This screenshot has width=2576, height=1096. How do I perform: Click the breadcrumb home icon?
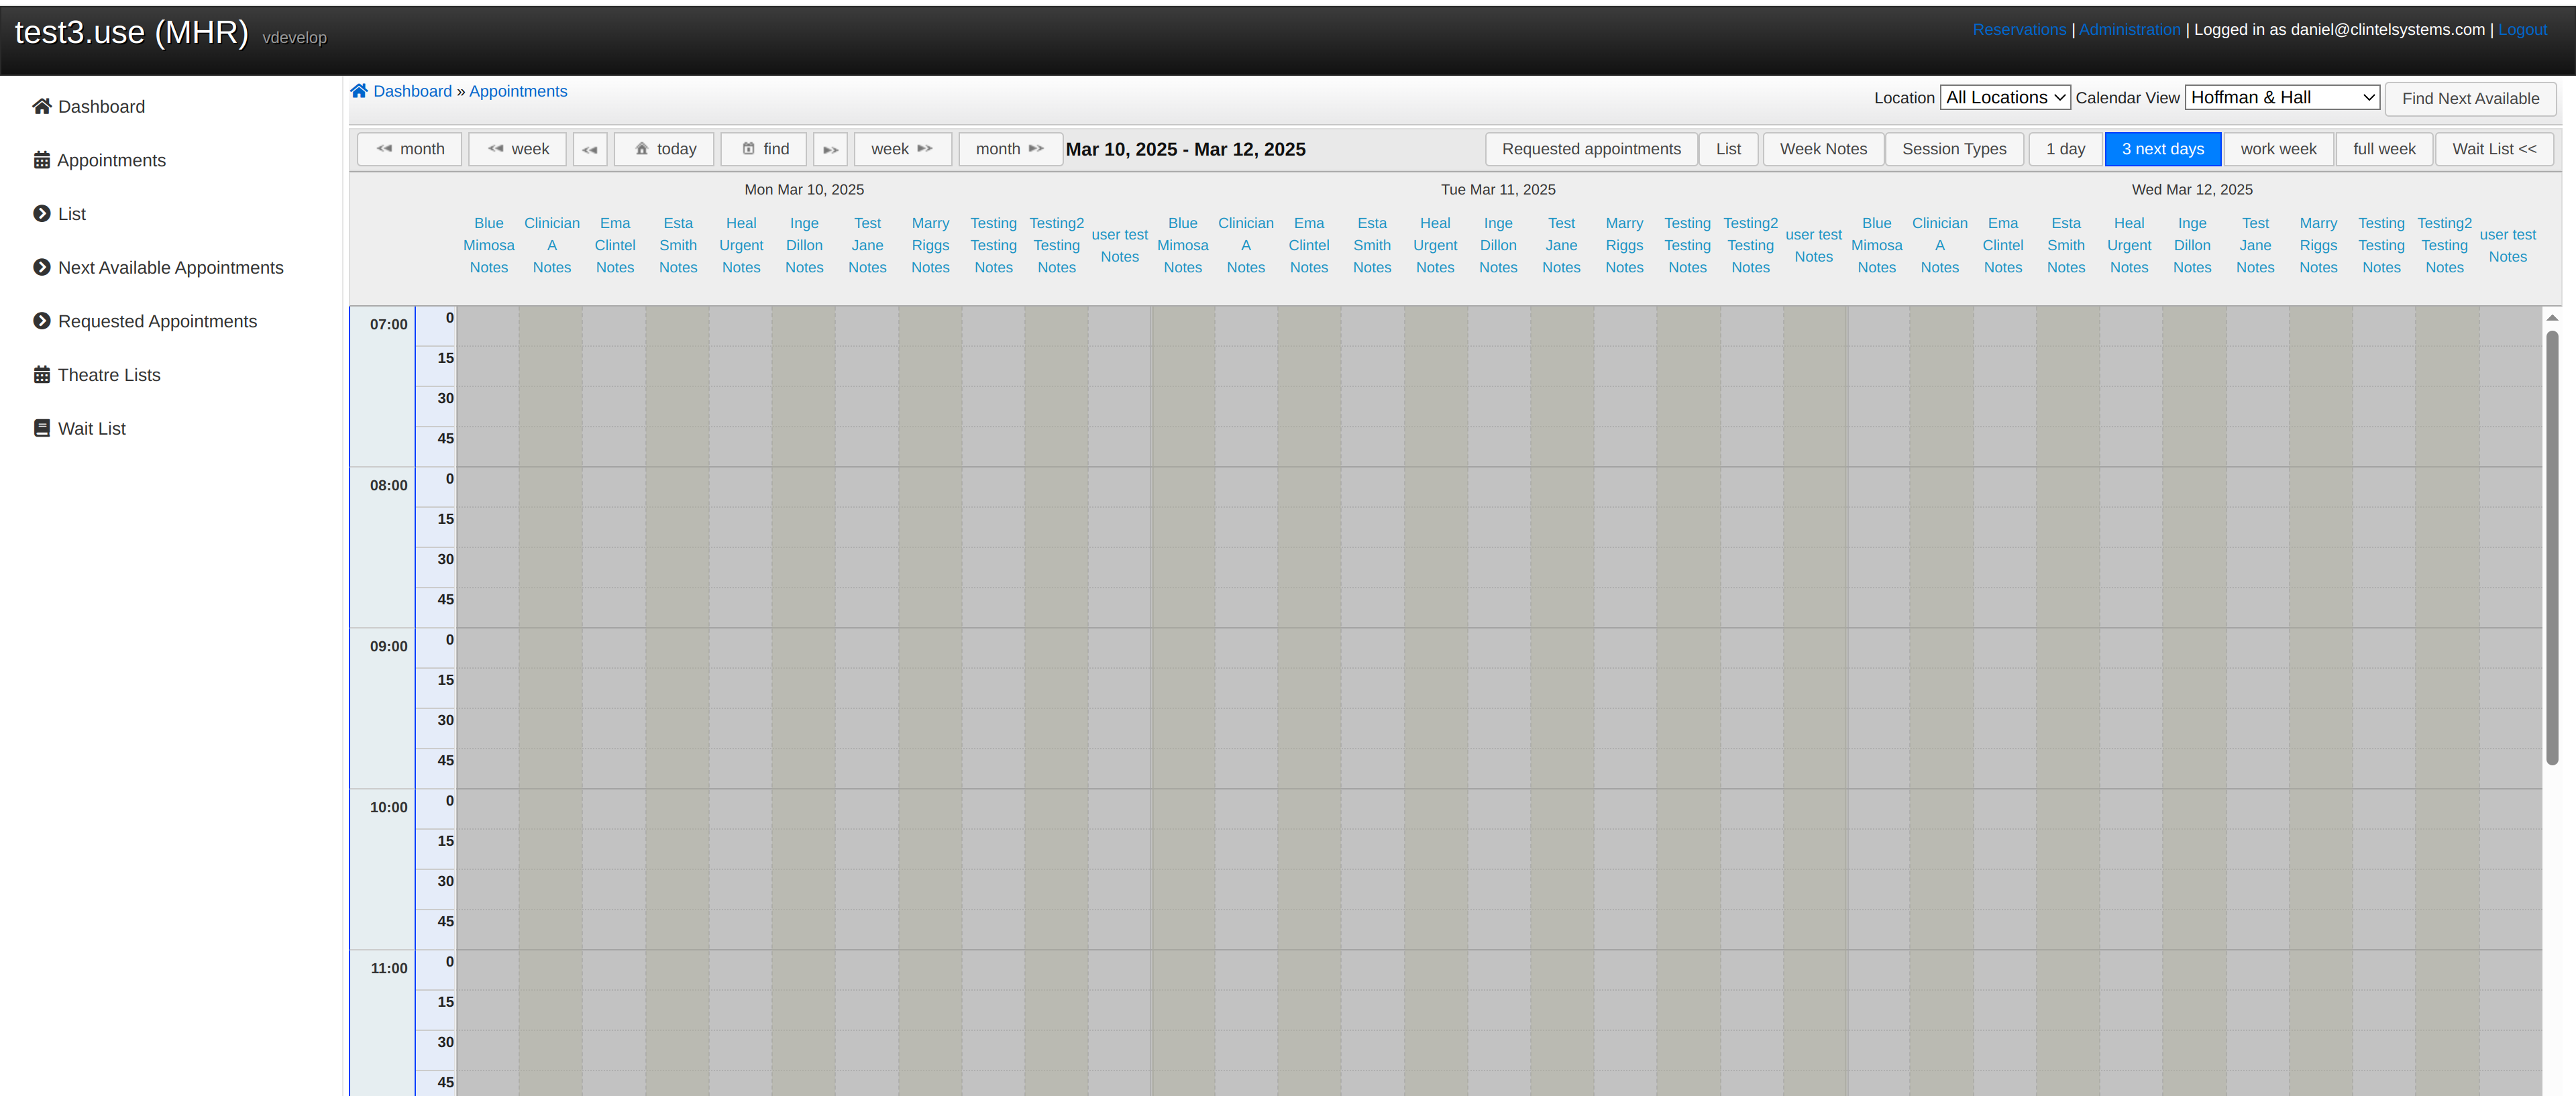359,91
